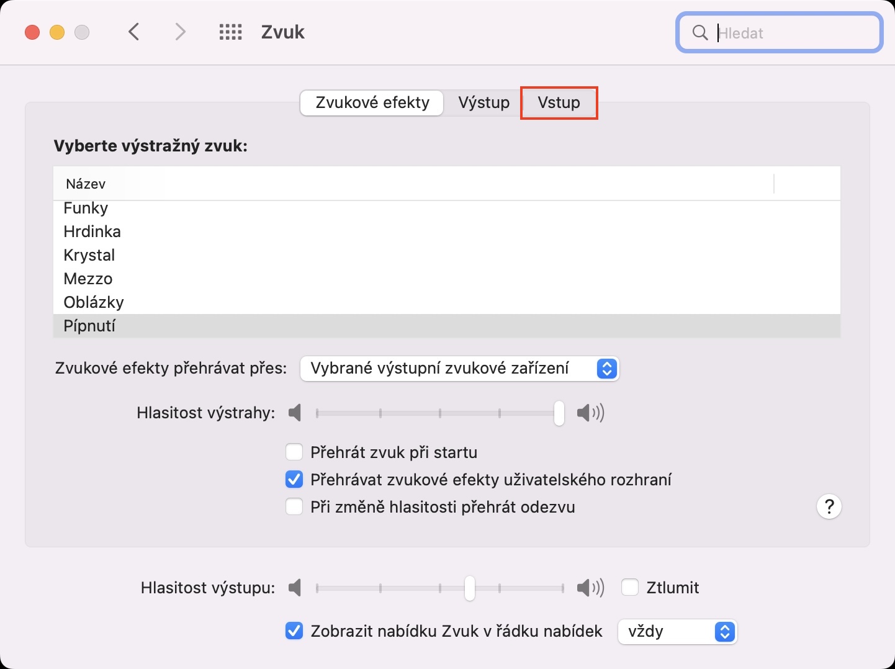Uncheck 'Přehrávat zvukové efekty uživatelského rozhraní'
This screenshot has width=895, height=669.
click(x=294, y=480)
